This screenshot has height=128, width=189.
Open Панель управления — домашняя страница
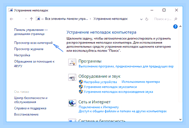point(31,32)
